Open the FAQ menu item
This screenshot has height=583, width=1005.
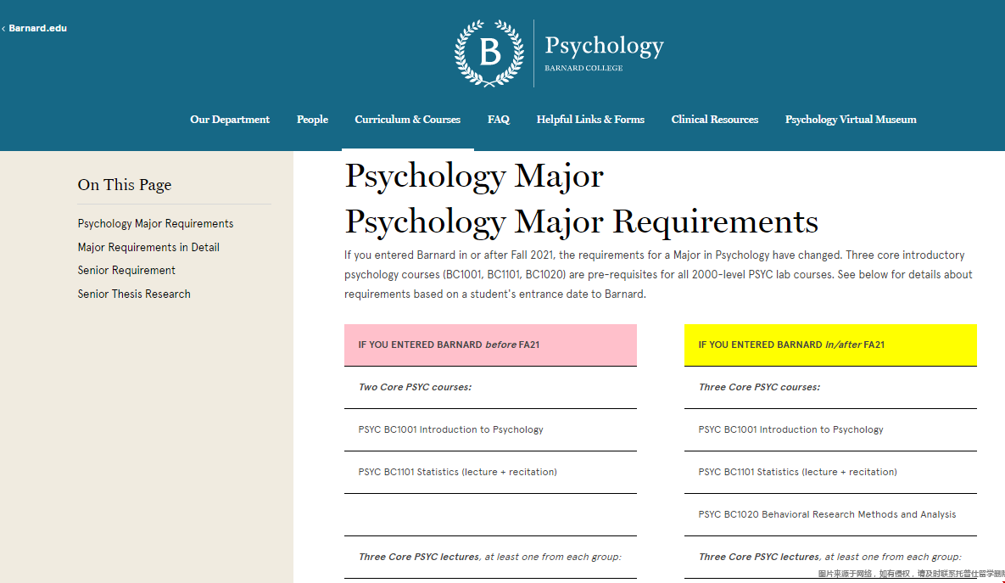tap(498, 120)
